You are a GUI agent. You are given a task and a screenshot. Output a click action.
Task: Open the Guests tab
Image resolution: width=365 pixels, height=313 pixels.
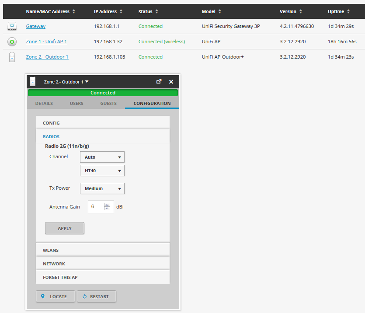click(108, 104)
